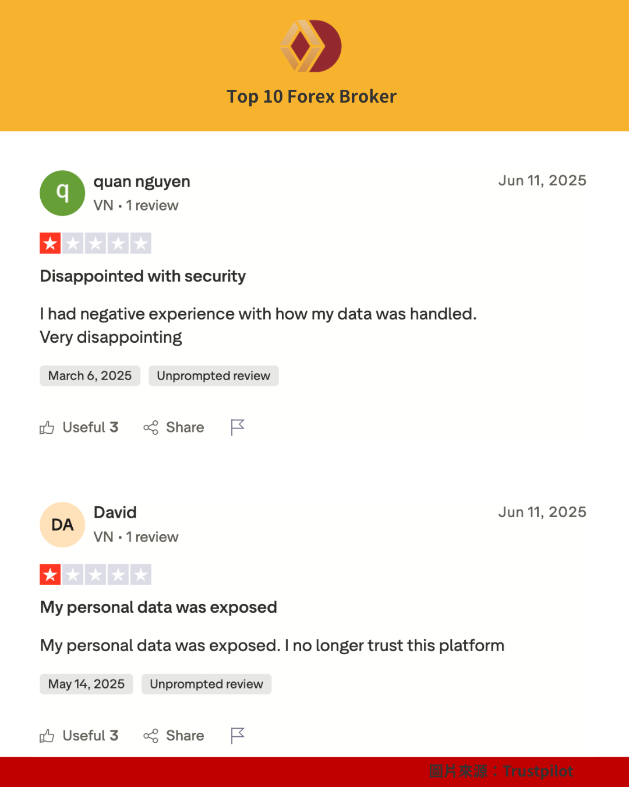This screenshot has height=787, width=629.
Task: Select the red star rating on quan nguyen's review
Action: point(51,243)
